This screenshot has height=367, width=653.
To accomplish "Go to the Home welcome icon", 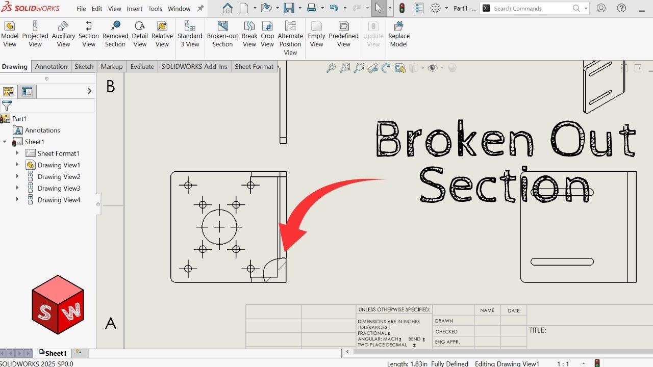I will [228, 8].
